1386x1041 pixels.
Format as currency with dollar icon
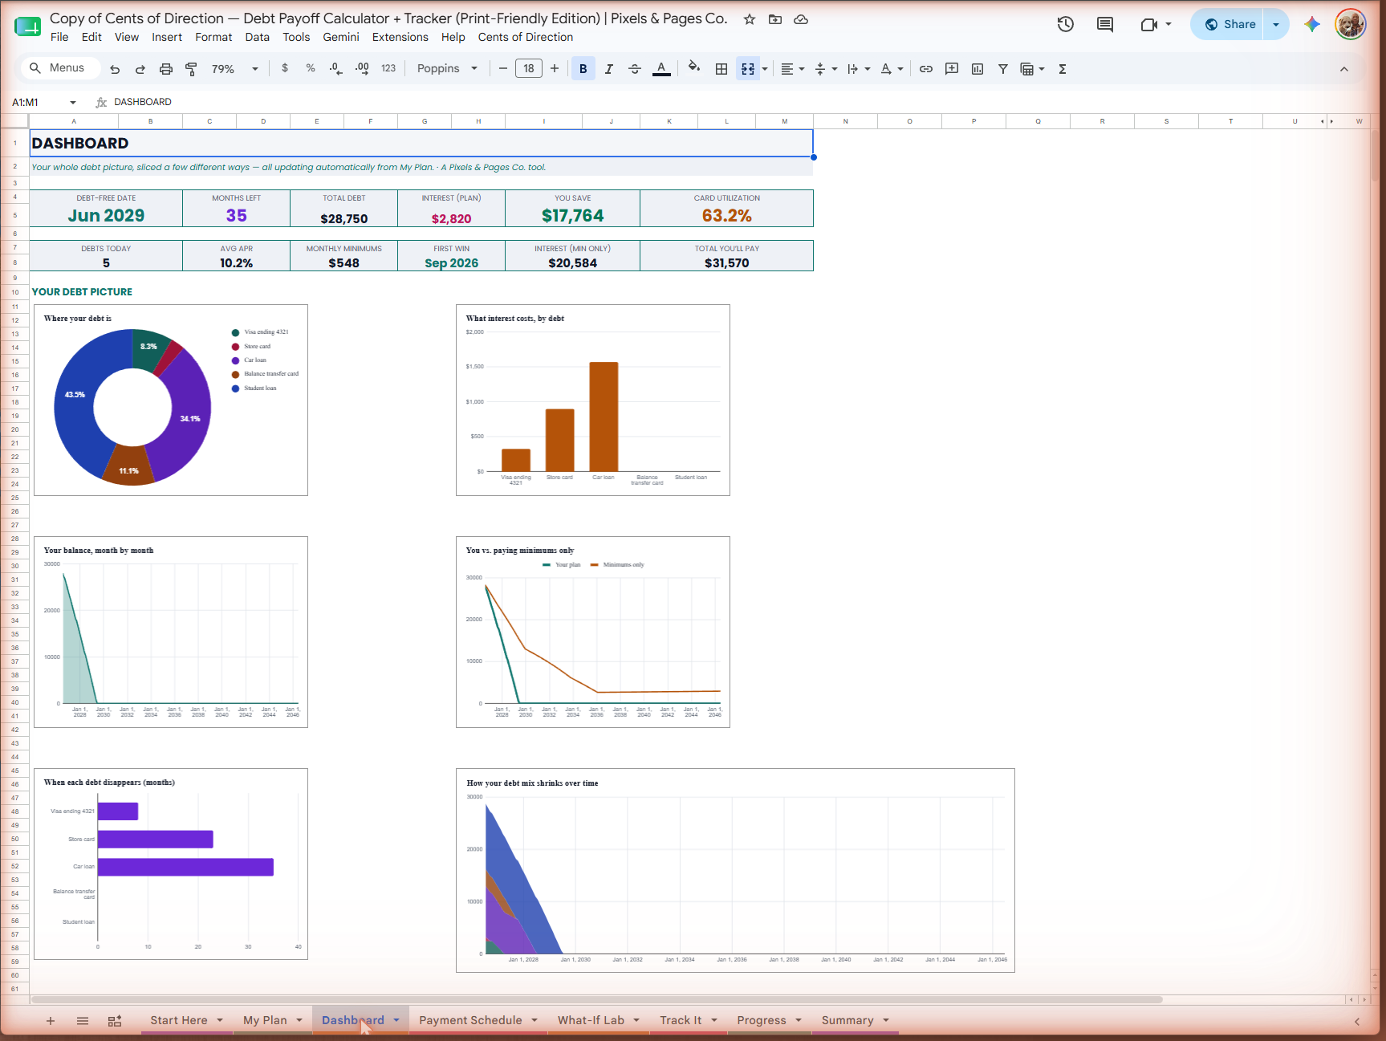(x=285, y=69)
